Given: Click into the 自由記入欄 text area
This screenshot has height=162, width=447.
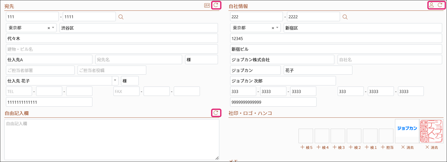Looking at the screenshot, I should (112, 139).
